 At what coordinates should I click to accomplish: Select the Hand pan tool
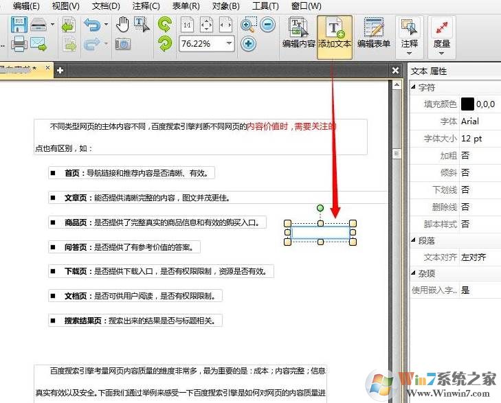pyautogui.click(x=123, y=25)
